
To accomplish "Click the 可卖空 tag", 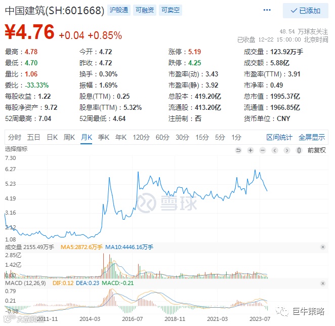I will pyautogui.click(x=170, y=10).
